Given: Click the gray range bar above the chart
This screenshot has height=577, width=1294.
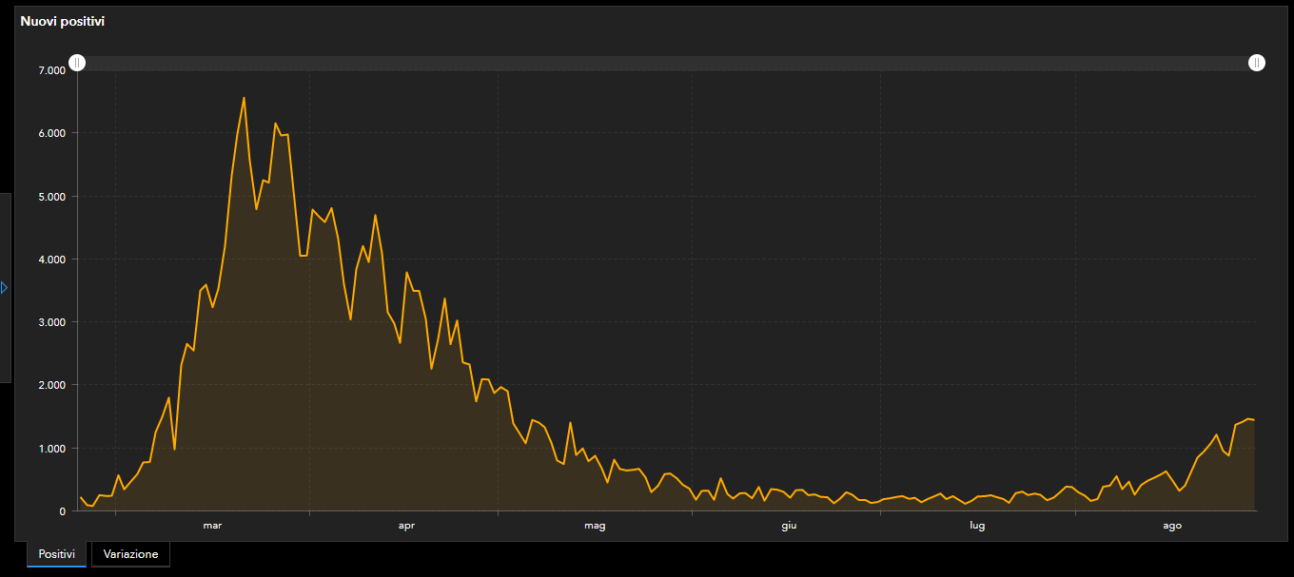Looking at the screenshot, I should (x=666, y=63).
